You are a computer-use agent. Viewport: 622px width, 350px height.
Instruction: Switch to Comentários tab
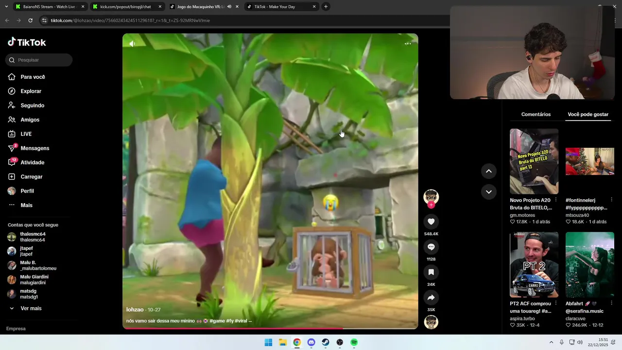[536, 114]
